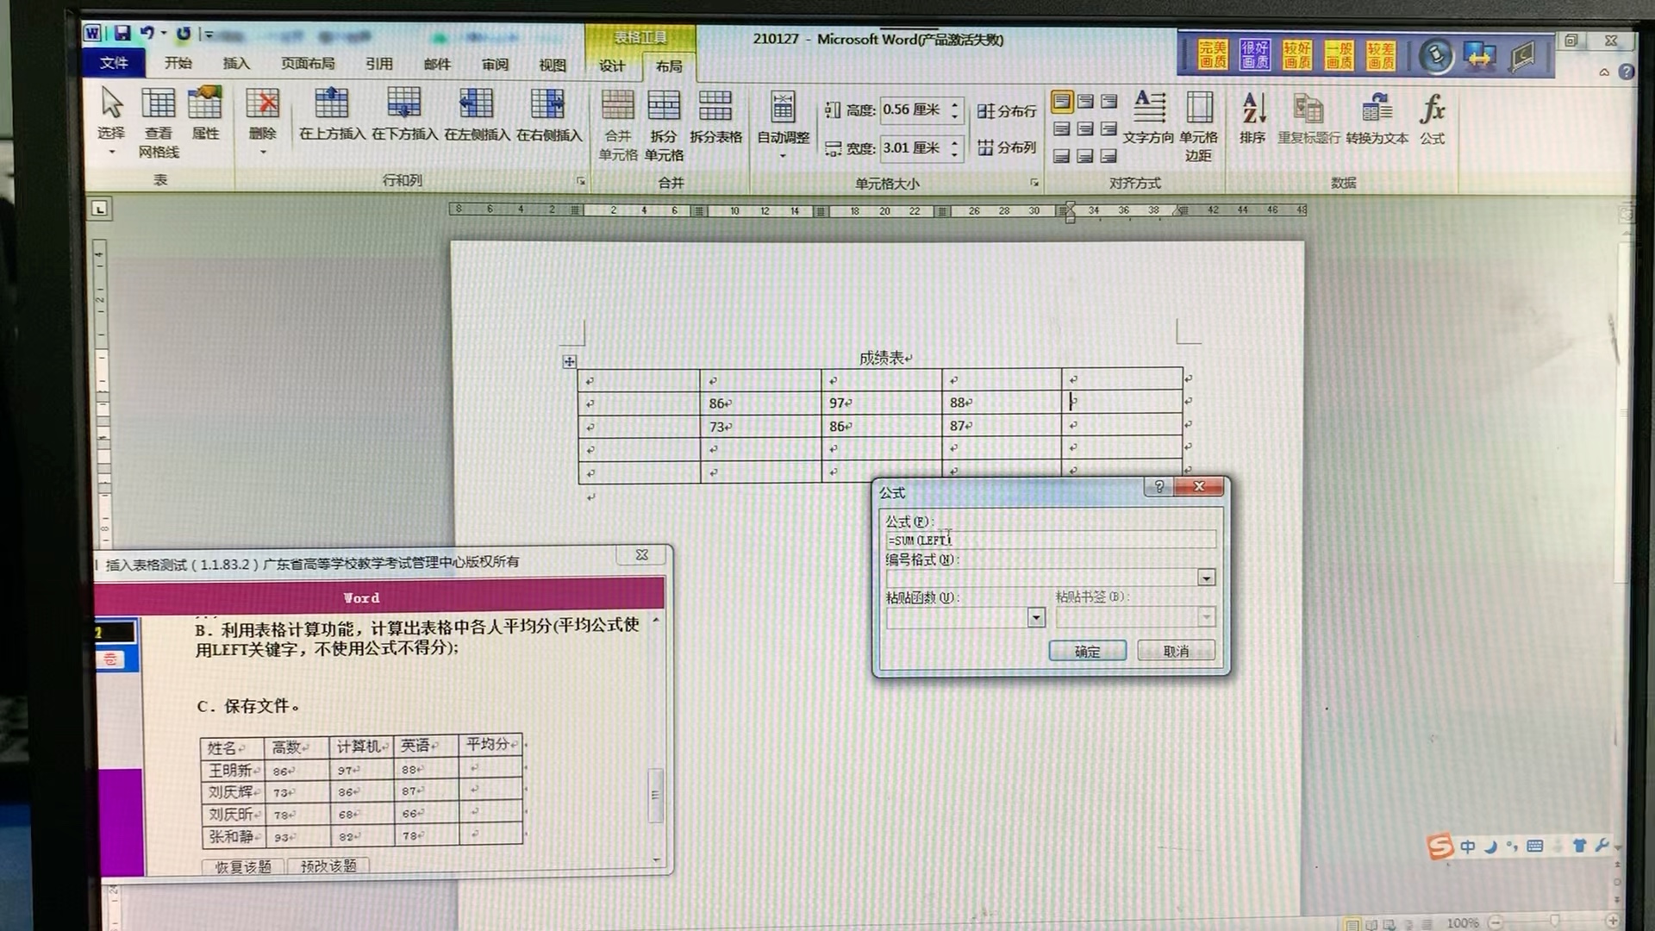Select align top left cell alignment

(1062, 102)
